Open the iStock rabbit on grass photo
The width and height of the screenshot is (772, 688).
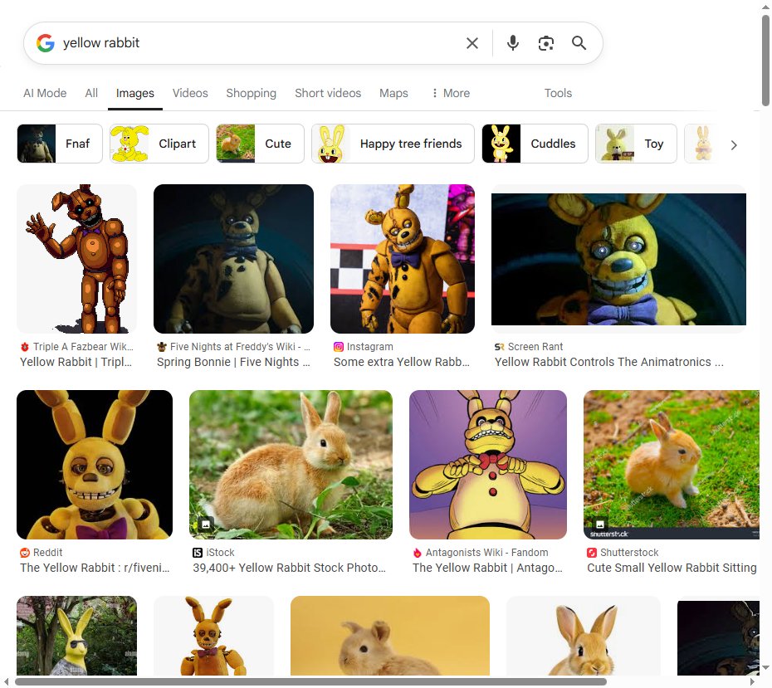click(291, 465)
